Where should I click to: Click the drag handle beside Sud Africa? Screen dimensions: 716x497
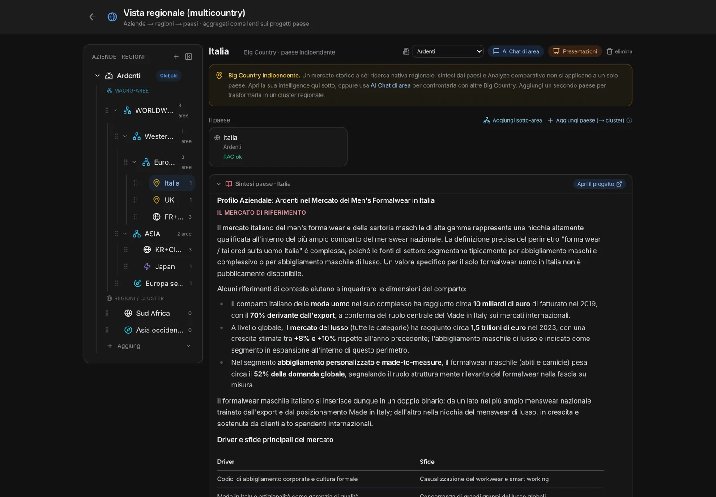107,313
